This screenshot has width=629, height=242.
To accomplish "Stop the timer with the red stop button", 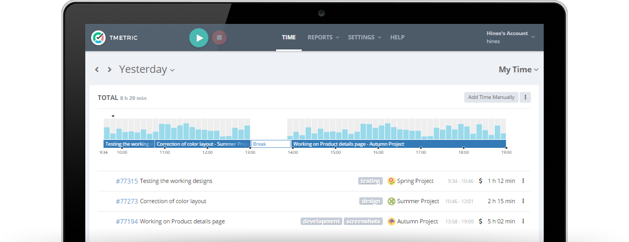I will click(220, 38).
